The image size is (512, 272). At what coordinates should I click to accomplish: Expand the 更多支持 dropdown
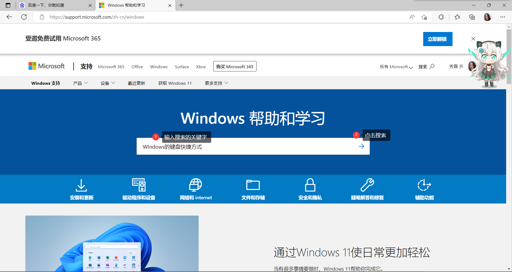coord(217,83)
